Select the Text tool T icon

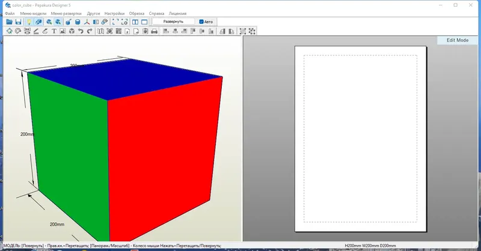pos(54,31)
